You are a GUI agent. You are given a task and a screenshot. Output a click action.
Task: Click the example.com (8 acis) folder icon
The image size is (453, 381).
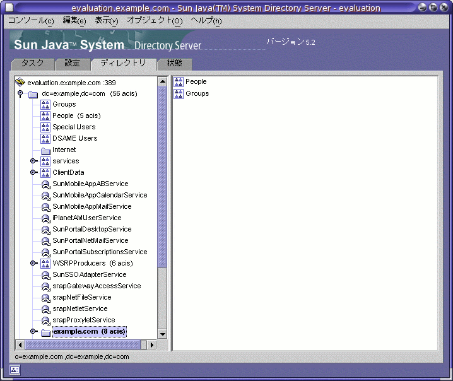(x=45, y=332)
